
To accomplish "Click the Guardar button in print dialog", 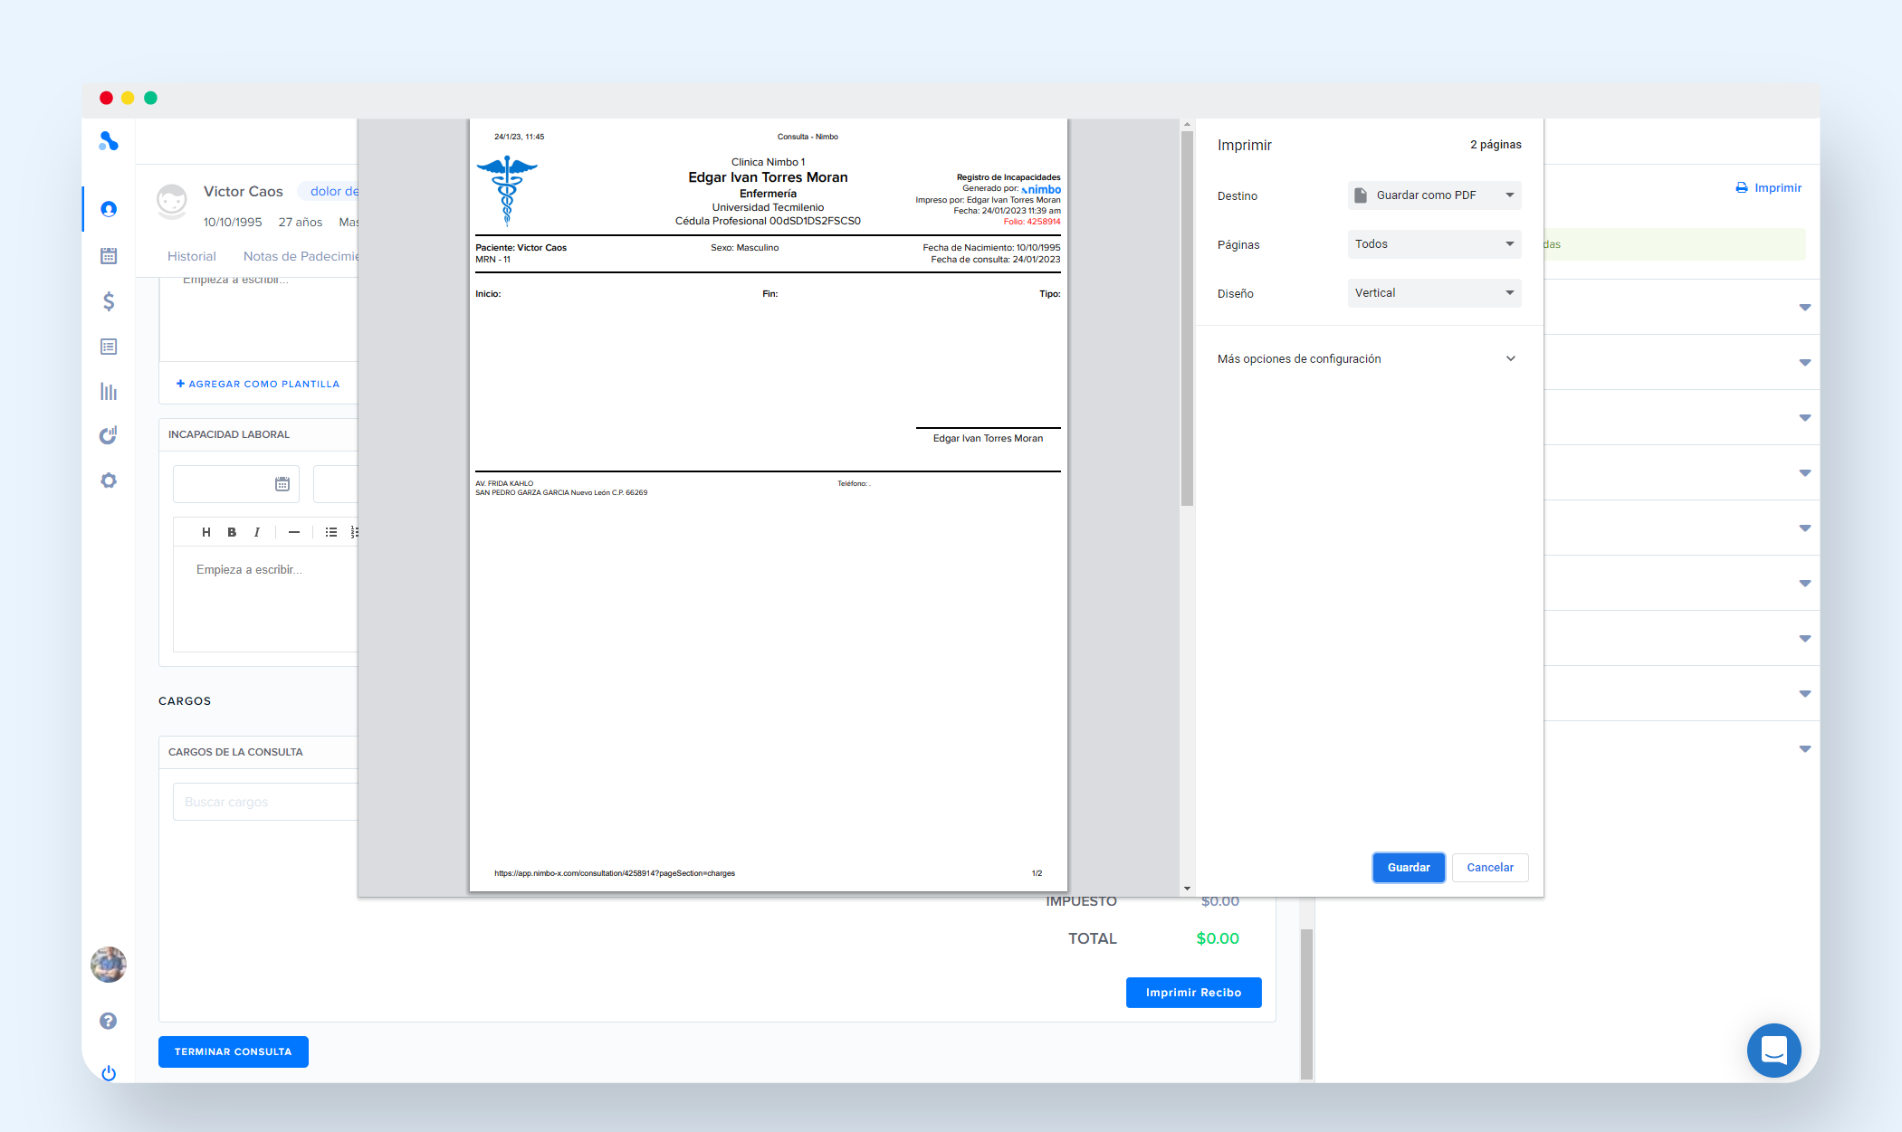I will point(1409,868).
